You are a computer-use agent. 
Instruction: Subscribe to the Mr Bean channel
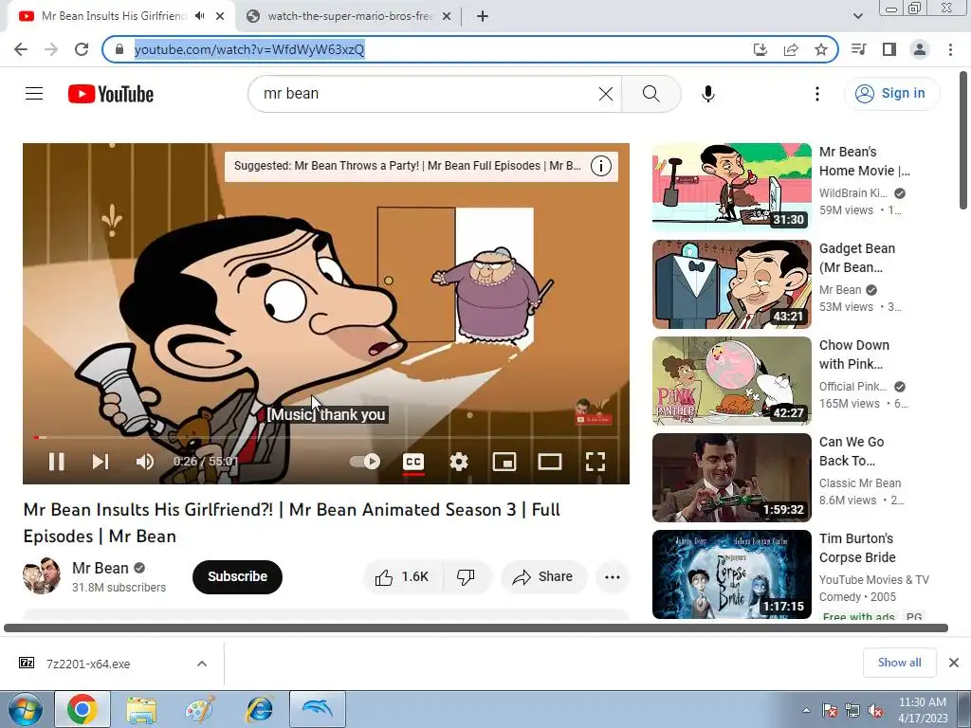pyautogui.click(x=237, y=576)
